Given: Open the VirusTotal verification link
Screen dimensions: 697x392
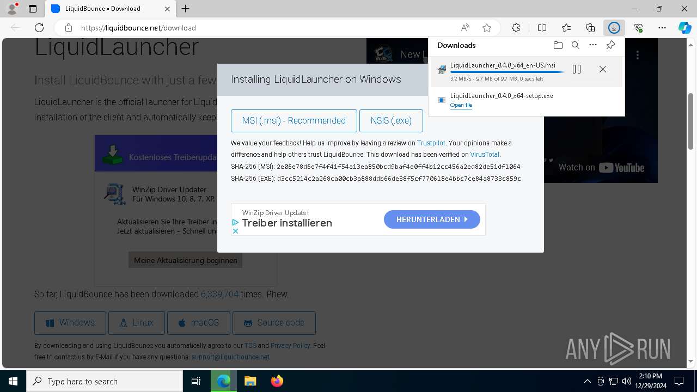Looking at the screenshot, I should pos(485,155).
